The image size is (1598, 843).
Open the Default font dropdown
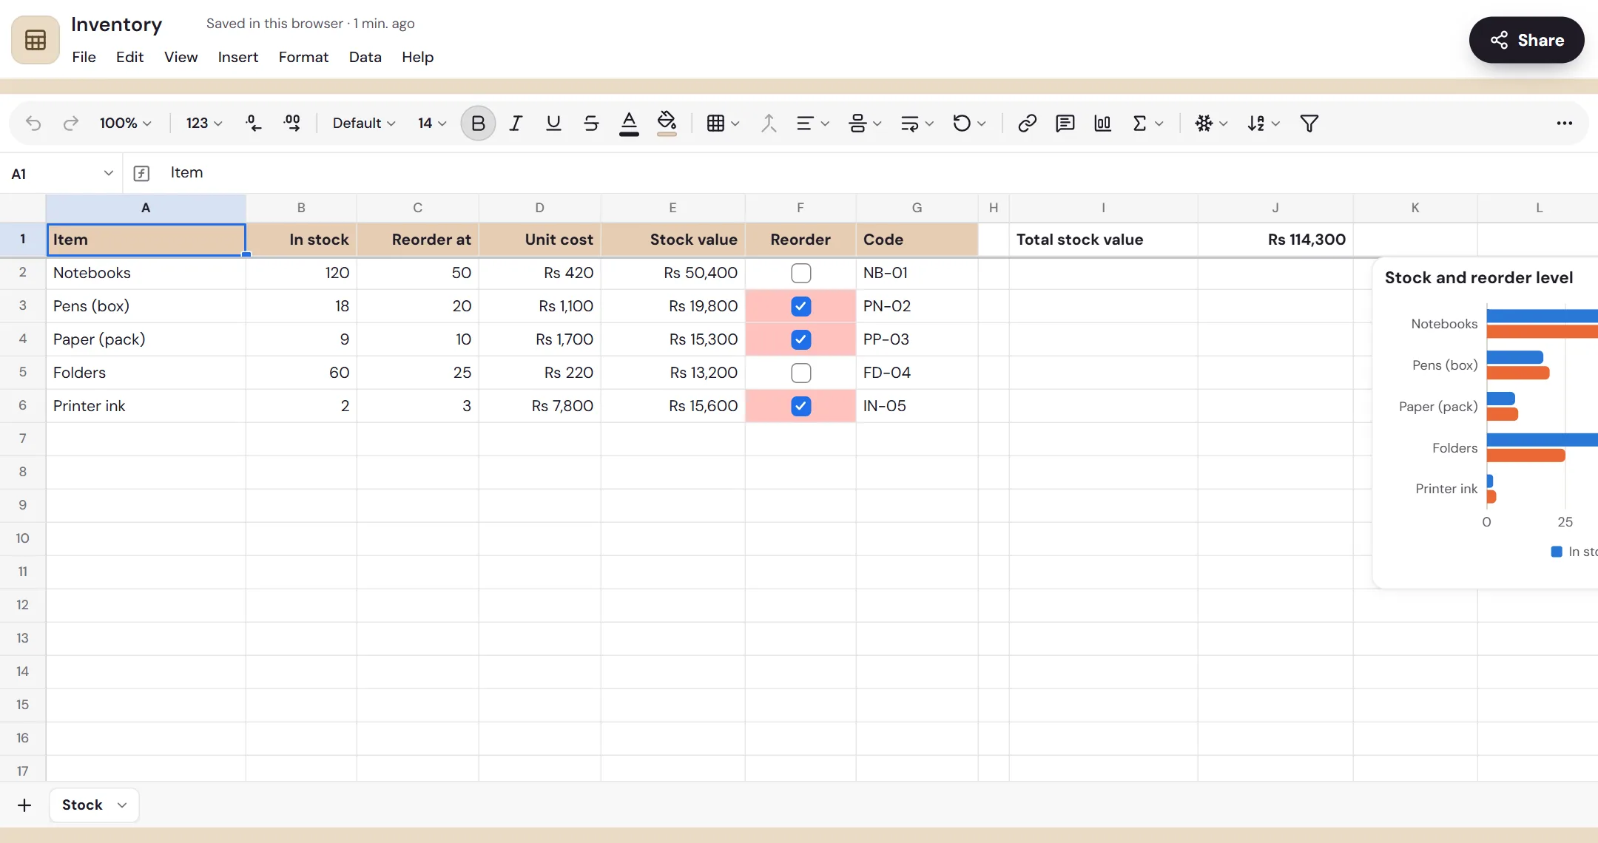(x=364, y=123)
